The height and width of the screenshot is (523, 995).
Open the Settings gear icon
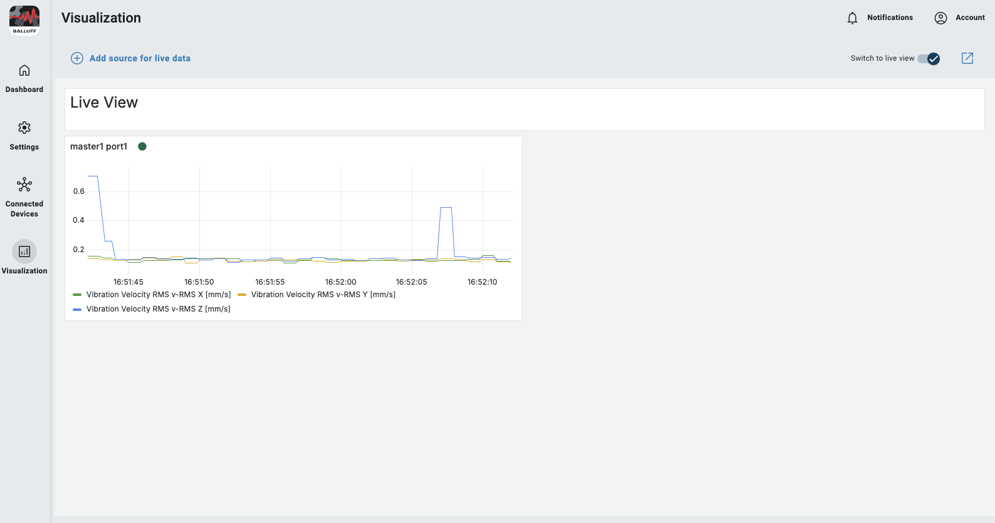(x=24, y=128)
